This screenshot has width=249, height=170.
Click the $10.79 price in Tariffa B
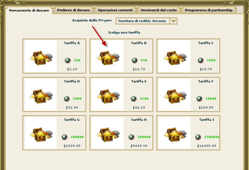[139, 69]
